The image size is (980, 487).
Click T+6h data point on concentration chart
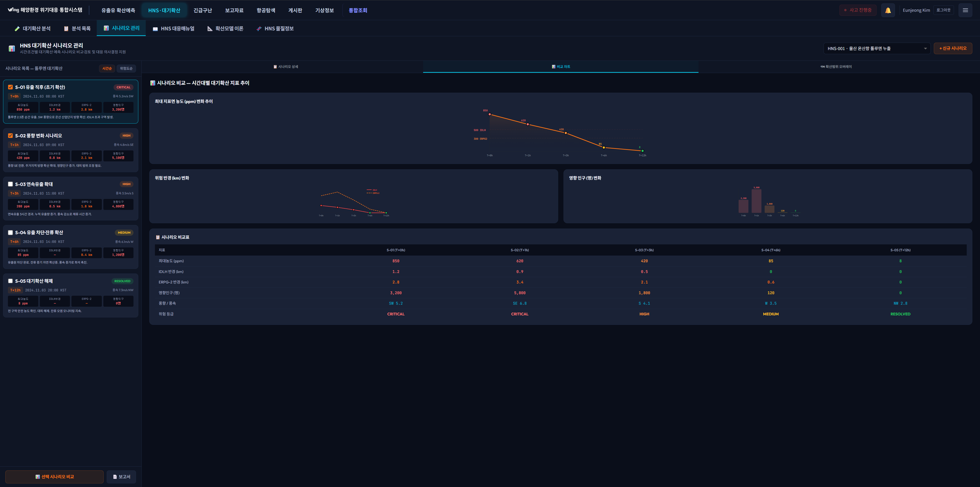pos(604,147)
